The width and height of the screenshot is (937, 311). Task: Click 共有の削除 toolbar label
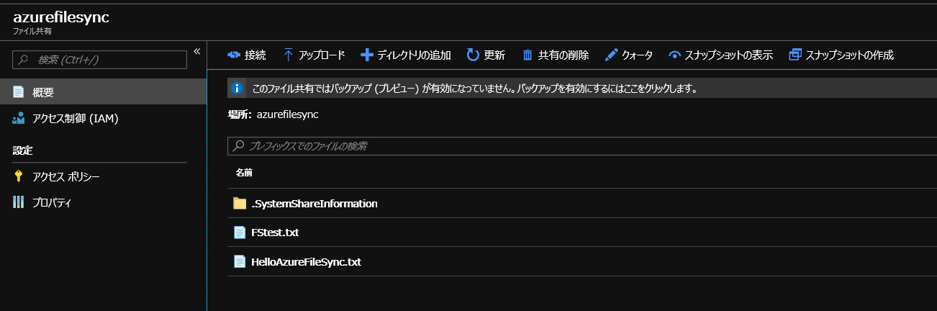[x=563, y=55]
